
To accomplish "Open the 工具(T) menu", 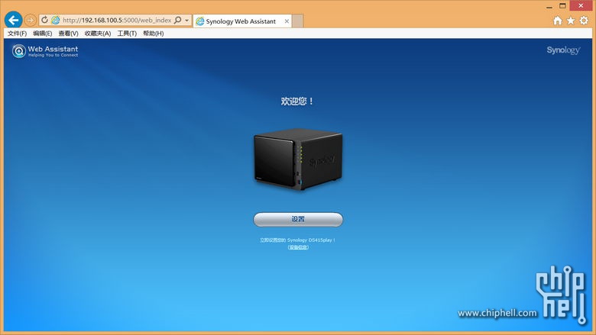I will (x=127, y=34).
